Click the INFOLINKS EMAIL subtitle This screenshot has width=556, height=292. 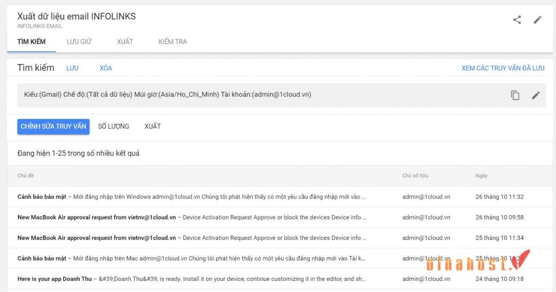40,26
